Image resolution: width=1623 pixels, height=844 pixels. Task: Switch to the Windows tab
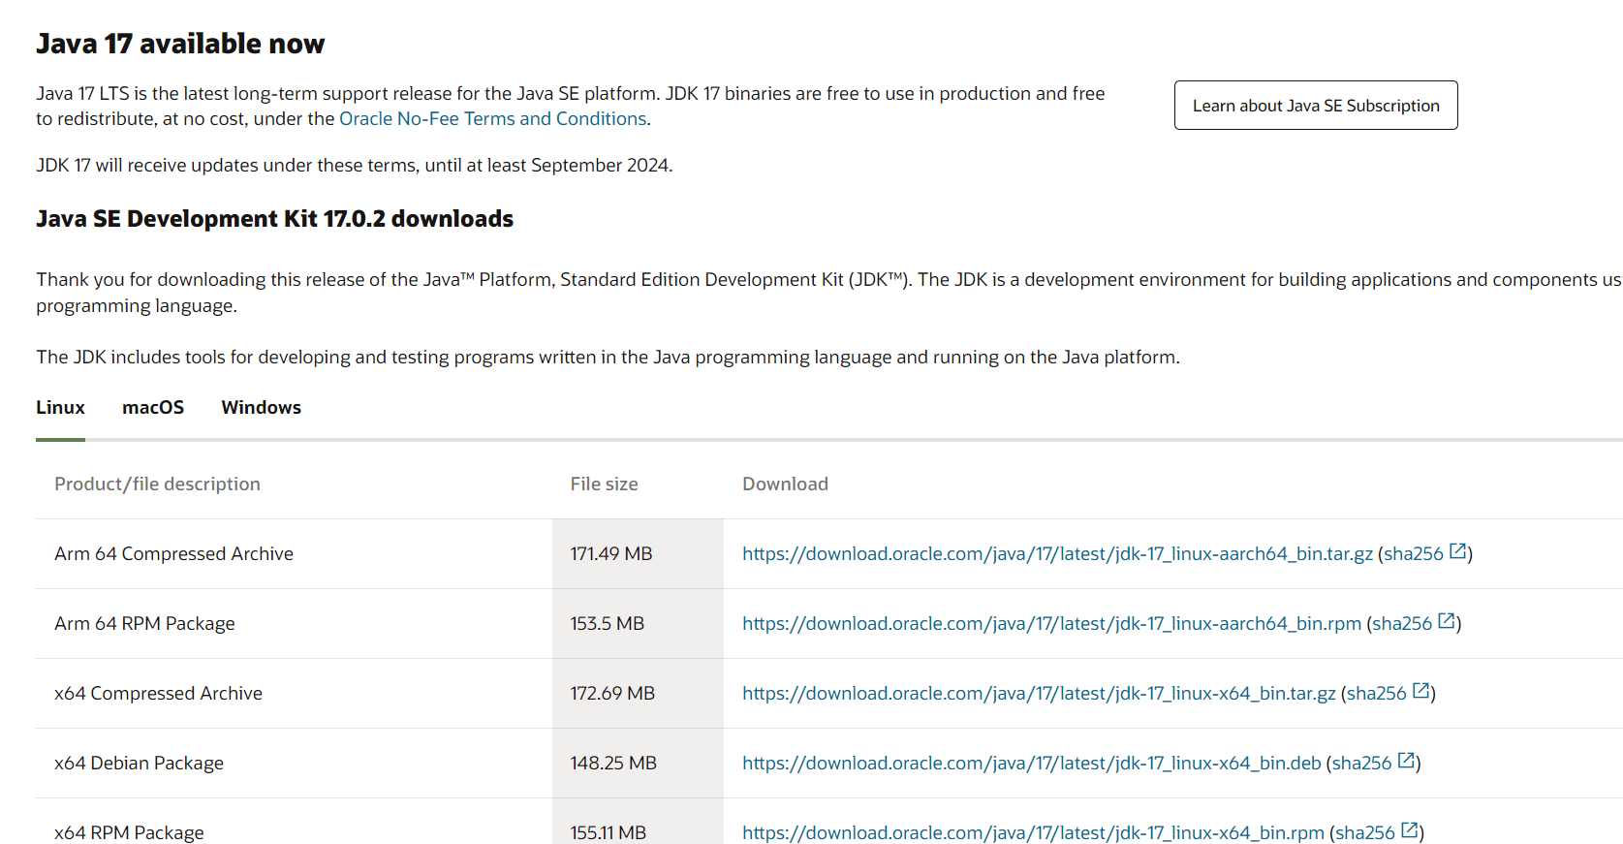[261, 408]
